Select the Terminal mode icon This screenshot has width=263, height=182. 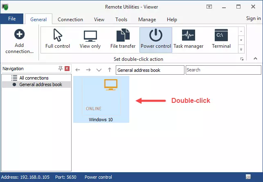pos(221,36)
